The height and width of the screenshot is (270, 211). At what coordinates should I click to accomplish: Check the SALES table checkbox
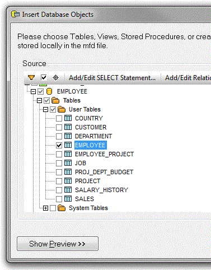click(59, 199)
